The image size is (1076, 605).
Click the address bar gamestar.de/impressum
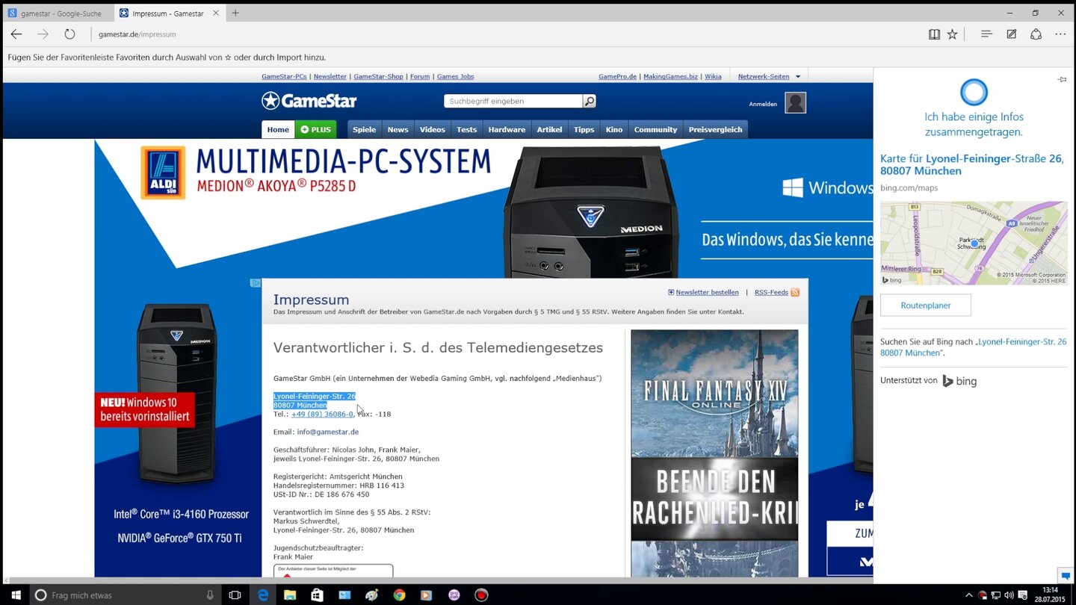point(137,34)
